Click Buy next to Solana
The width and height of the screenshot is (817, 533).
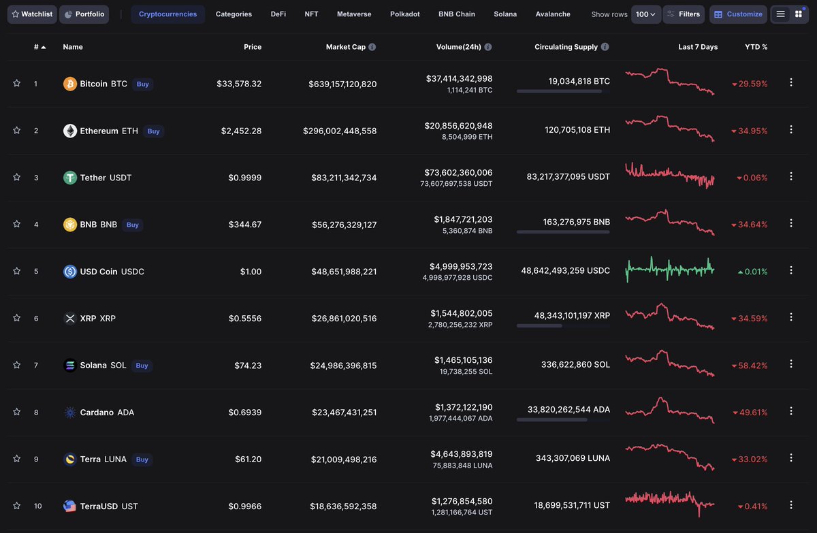click(x=142, y=366)
